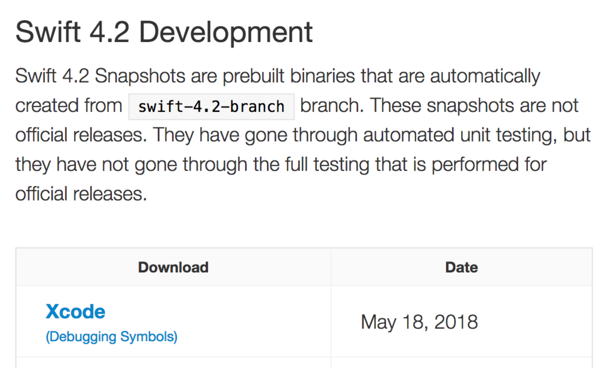Click the word 'automatically' in the first line
The width and height of the screenshot is (606, 368).
point(485,76)
